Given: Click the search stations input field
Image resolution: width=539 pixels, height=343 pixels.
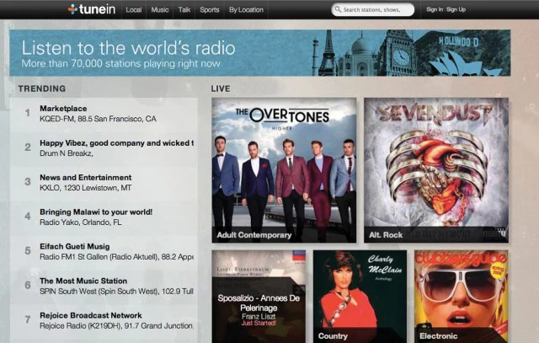Looking at the screenshot, I should tap(377, 10).
